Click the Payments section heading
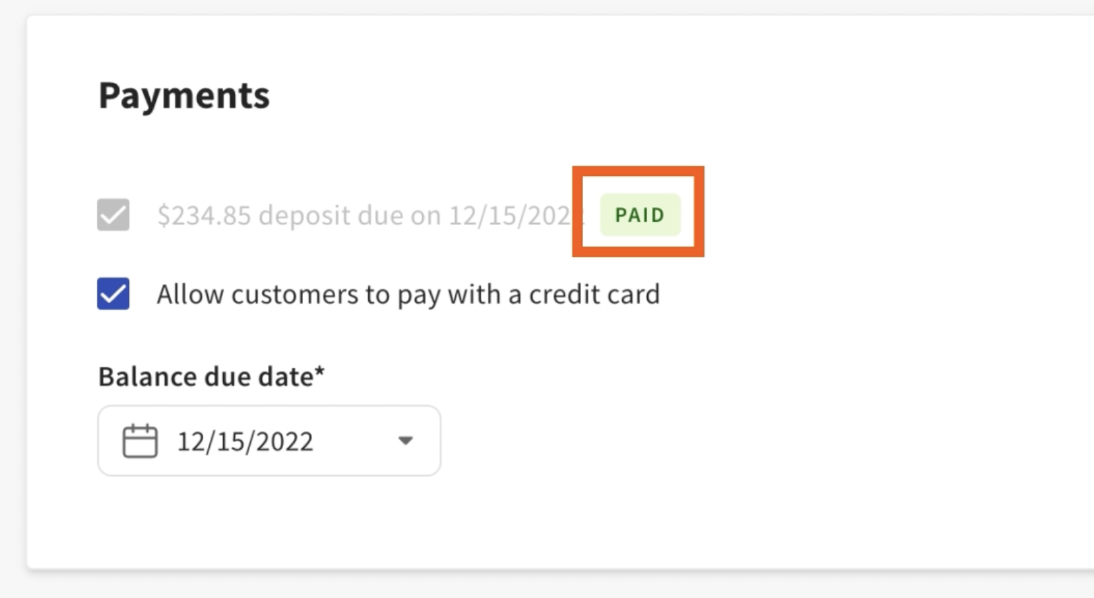 [184, 95]
